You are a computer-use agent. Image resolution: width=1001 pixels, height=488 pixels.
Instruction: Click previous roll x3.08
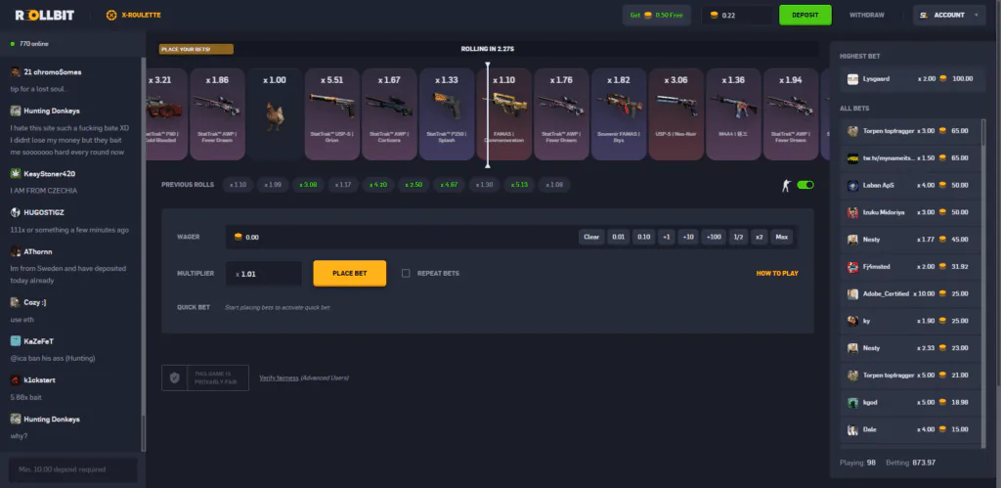tap(308, 185)
